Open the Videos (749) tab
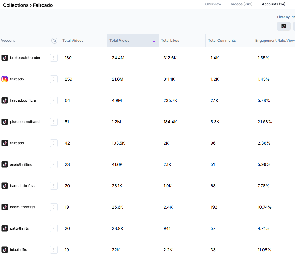 coord(241,4)
